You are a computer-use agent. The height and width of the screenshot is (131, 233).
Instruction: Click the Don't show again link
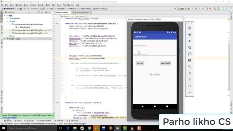[9, 117]
